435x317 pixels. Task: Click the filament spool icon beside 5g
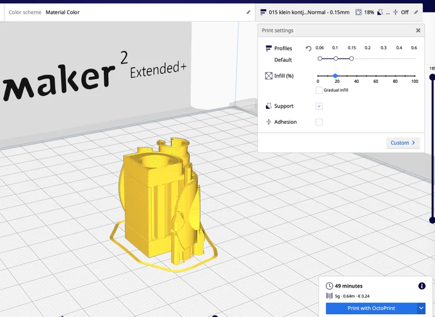(330, 296)
